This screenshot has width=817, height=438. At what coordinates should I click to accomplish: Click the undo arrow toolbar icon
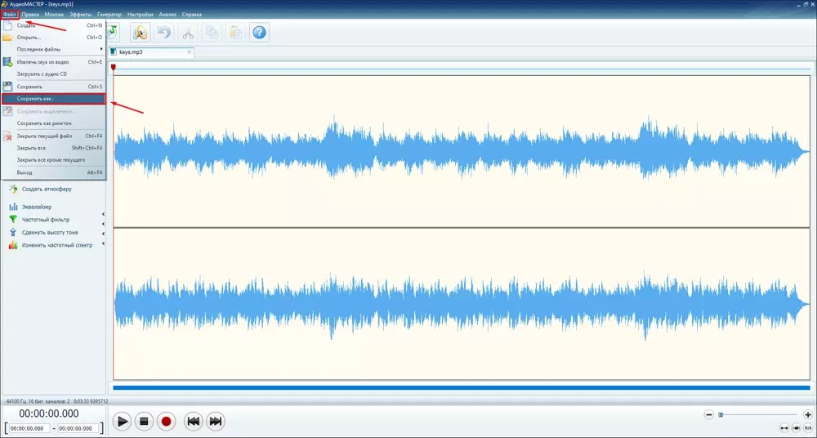(164, 33)
